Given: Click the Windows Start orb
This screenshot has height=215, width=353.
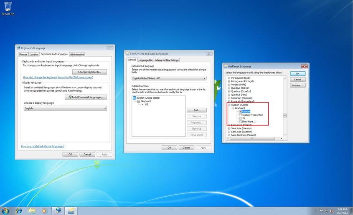Looking at the screenshot, I should point(6,211).
